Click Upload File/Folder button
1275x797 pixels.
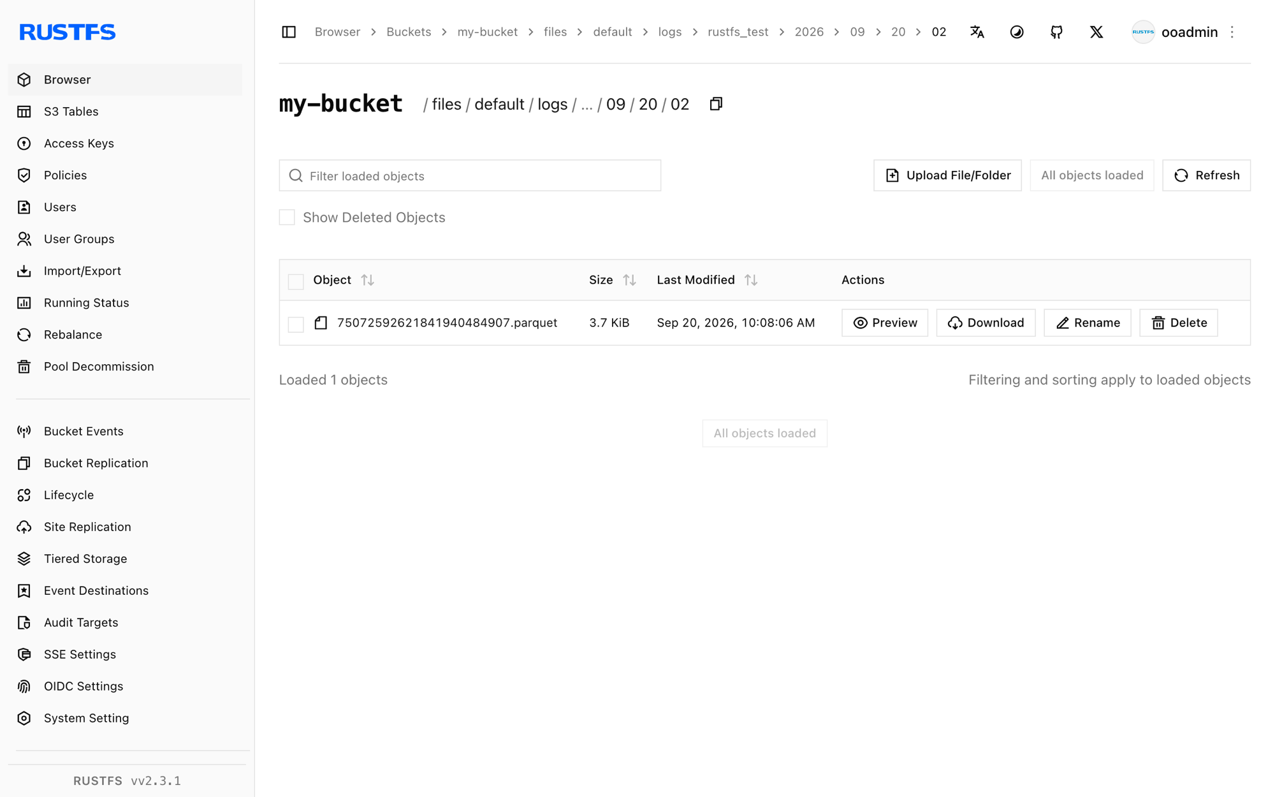pyautogui.click(x=947, y=175)
